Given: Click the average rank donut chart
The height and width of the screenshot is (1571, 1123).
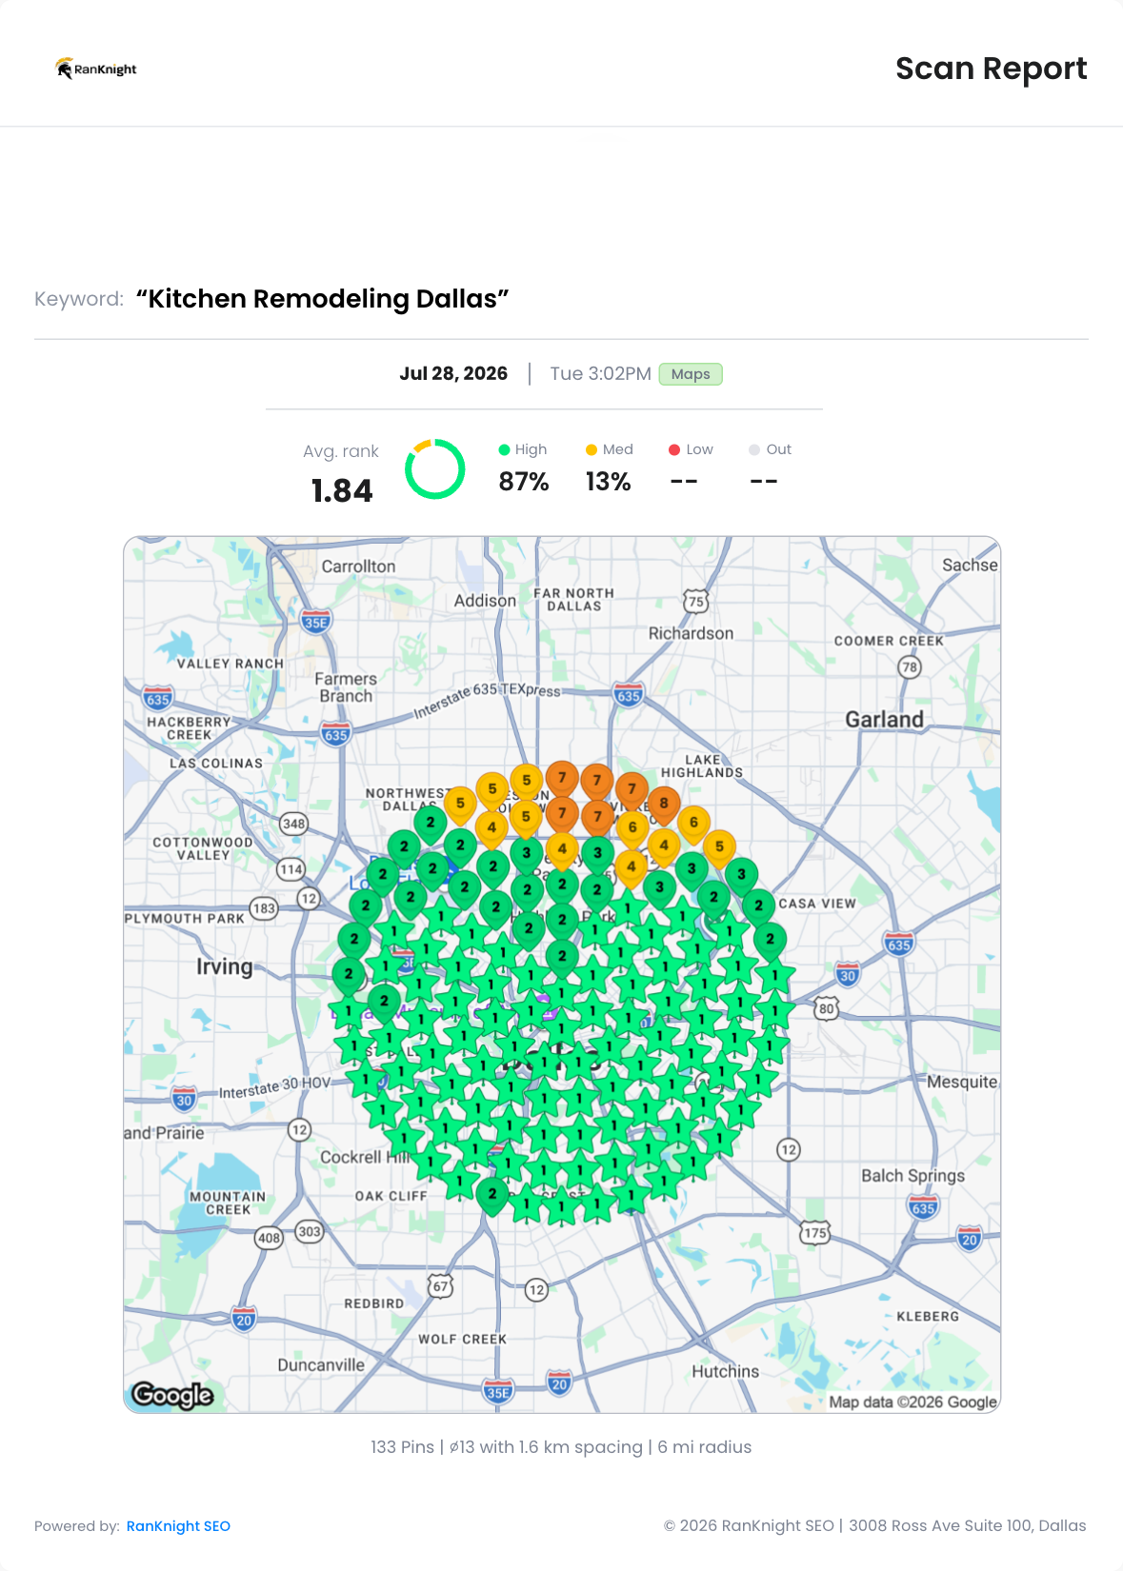Looking at the screenshot, I should [435, 469].
